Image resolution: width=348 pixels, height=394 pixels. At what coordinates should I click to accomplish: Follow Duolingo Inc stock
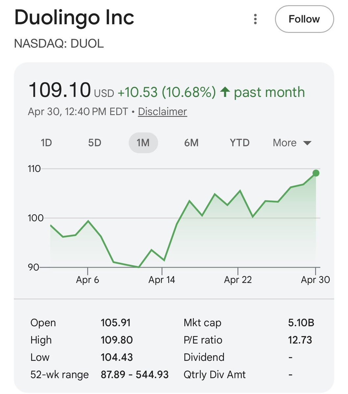point(304,19)
